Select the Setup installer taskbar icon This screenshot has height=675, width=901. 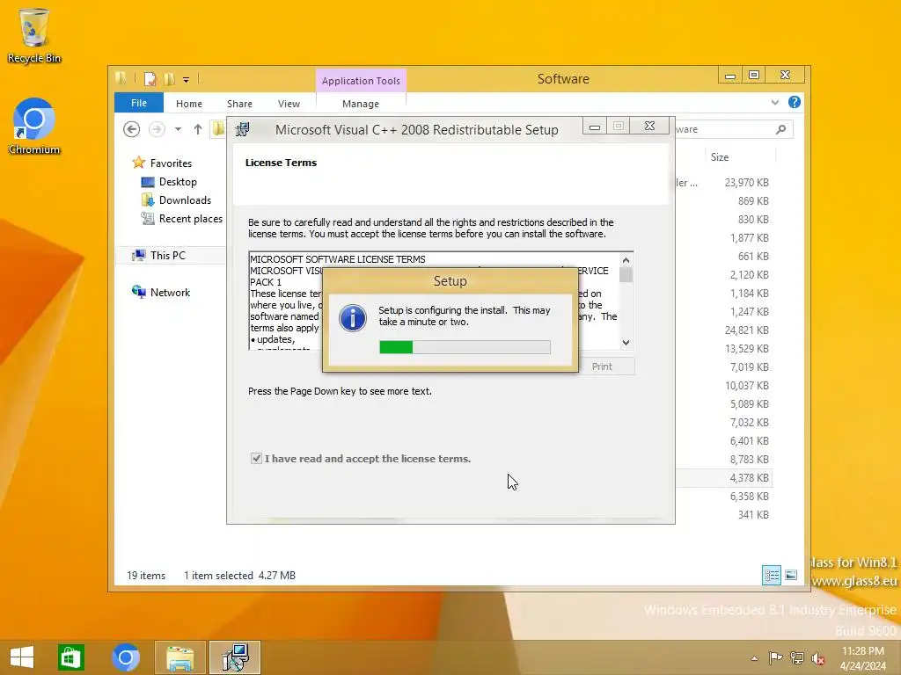click(234, 657)
